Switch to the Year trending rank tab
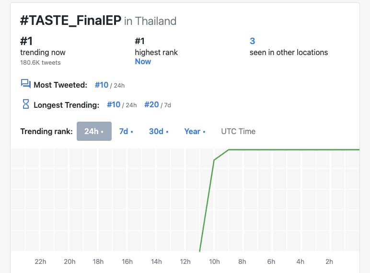The image size is (370, 273). click(x=195, y=131)
